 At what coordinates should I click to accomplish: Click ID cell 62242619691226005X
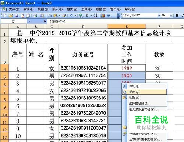click(x=83, y=106)
